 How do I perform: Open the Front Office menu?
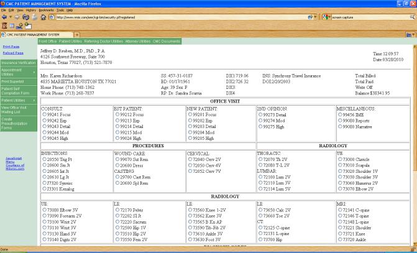click(51, 41)
